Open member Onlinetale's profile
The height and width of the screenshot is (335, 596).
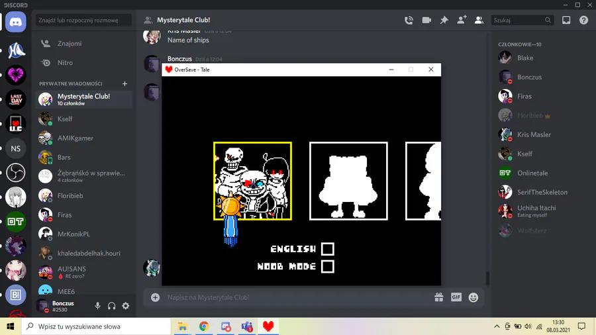pyautogui.click(x=542, y=173)
